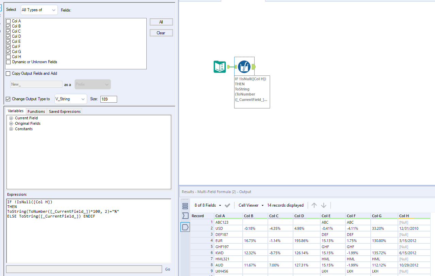Uncheck the Col B field checkbox
The width and height of the screenshot is (435, 276).
coord(8,26)
